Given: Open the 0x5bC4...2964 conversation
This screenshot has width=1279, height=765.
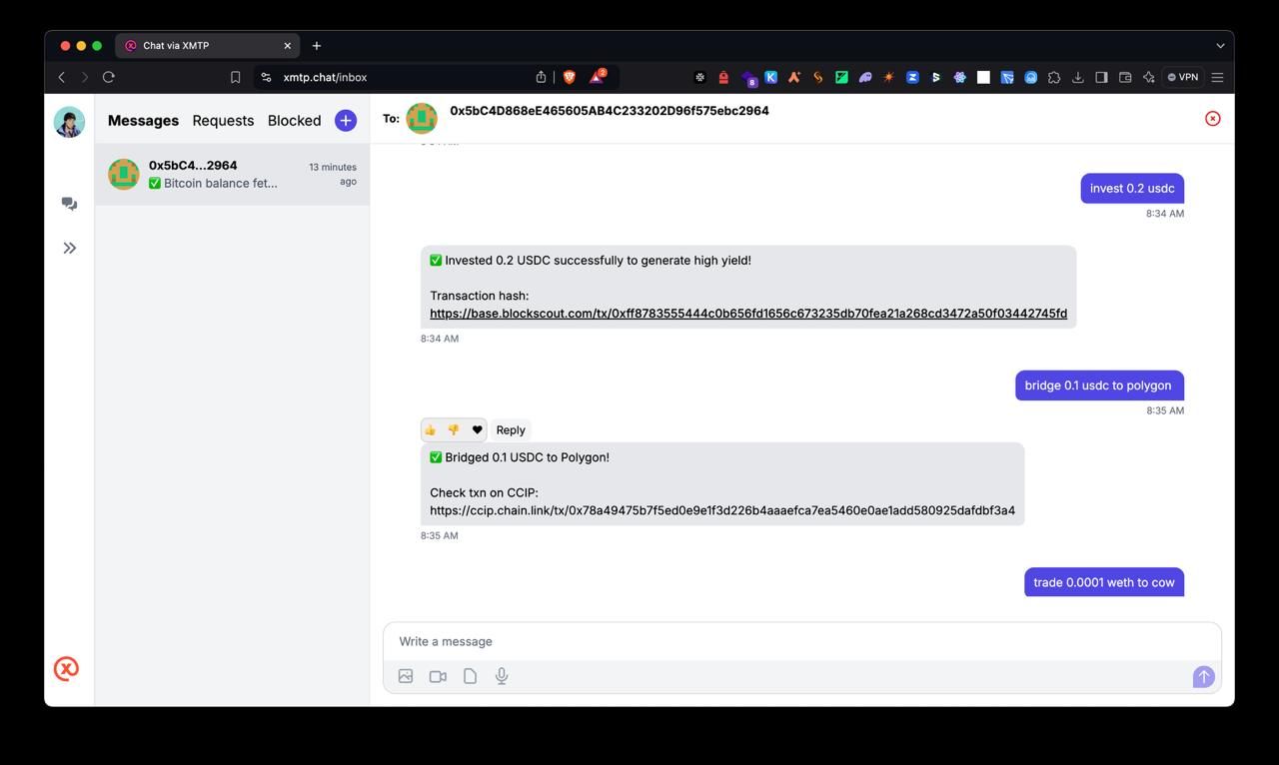Looking at the screenshot, I should click(x=232, y=174).
